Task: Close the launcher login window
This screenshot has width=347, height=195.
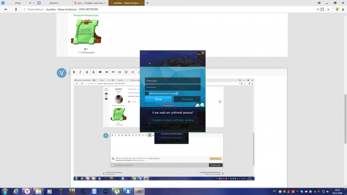Action: click(203, 53)
